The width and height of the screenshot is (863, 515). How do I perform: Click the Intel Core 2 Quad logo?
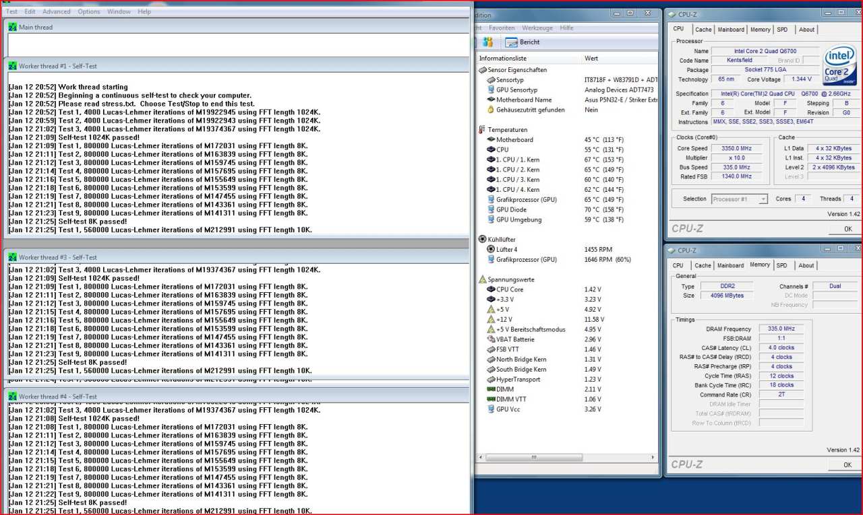(840, 65)
